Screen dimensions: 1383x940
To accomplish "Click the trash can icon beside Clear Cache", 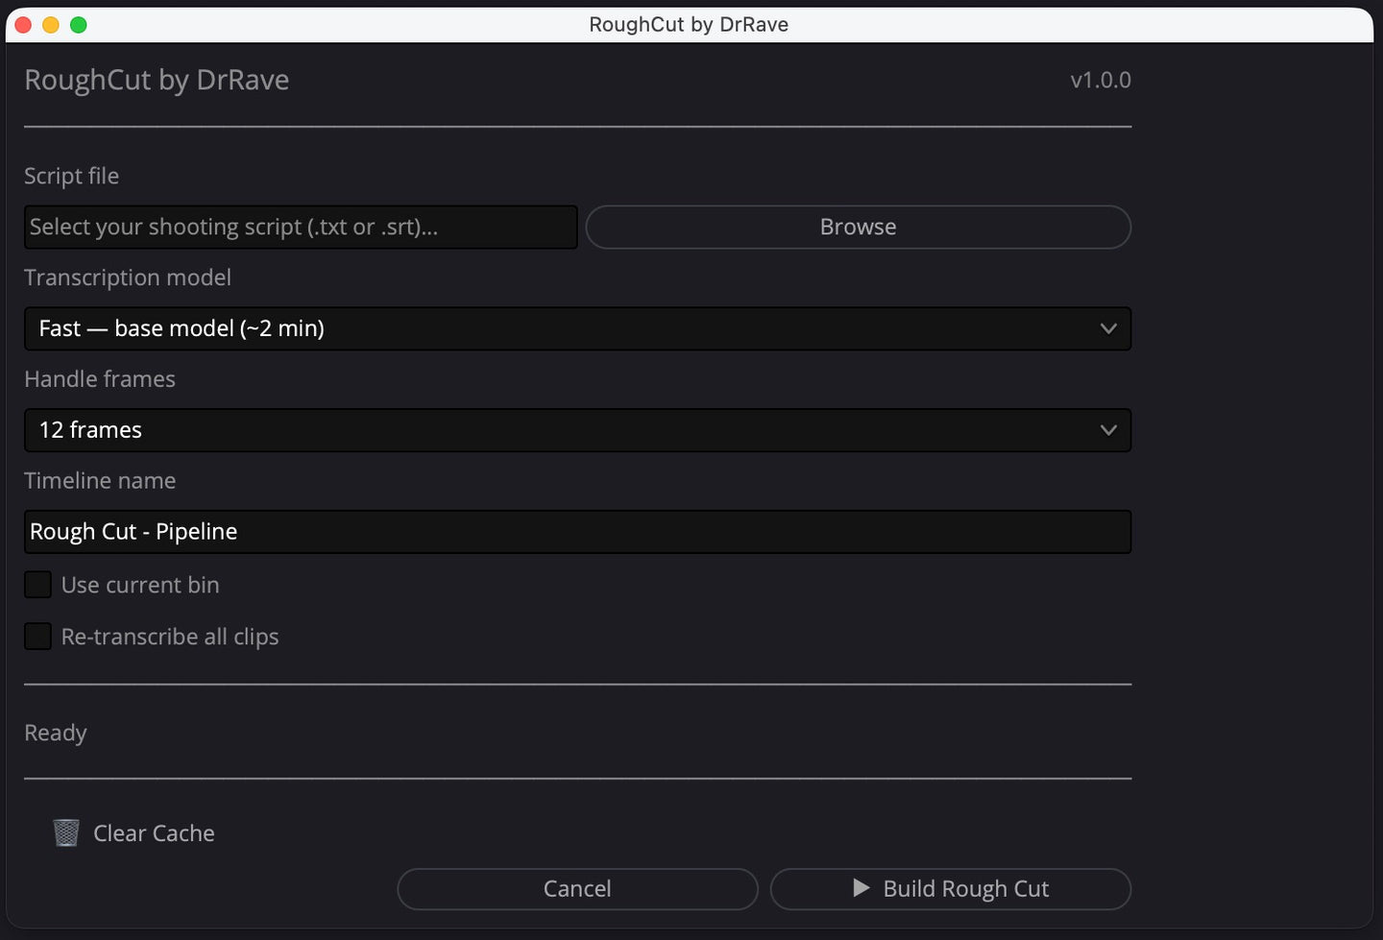I will pos(66,832).
